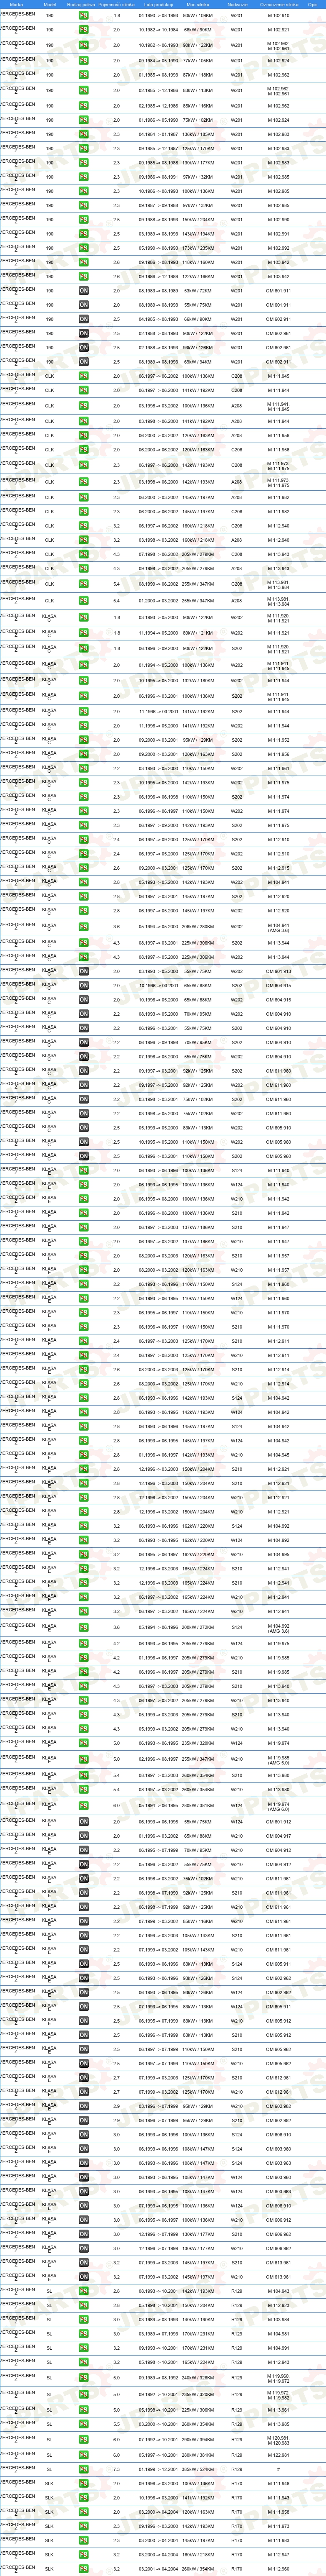The width and height of the screenshot is (326, 2576).
Task: Click the production dates 01.1999 -> 12.2001
Action: tap(158, 2469)
